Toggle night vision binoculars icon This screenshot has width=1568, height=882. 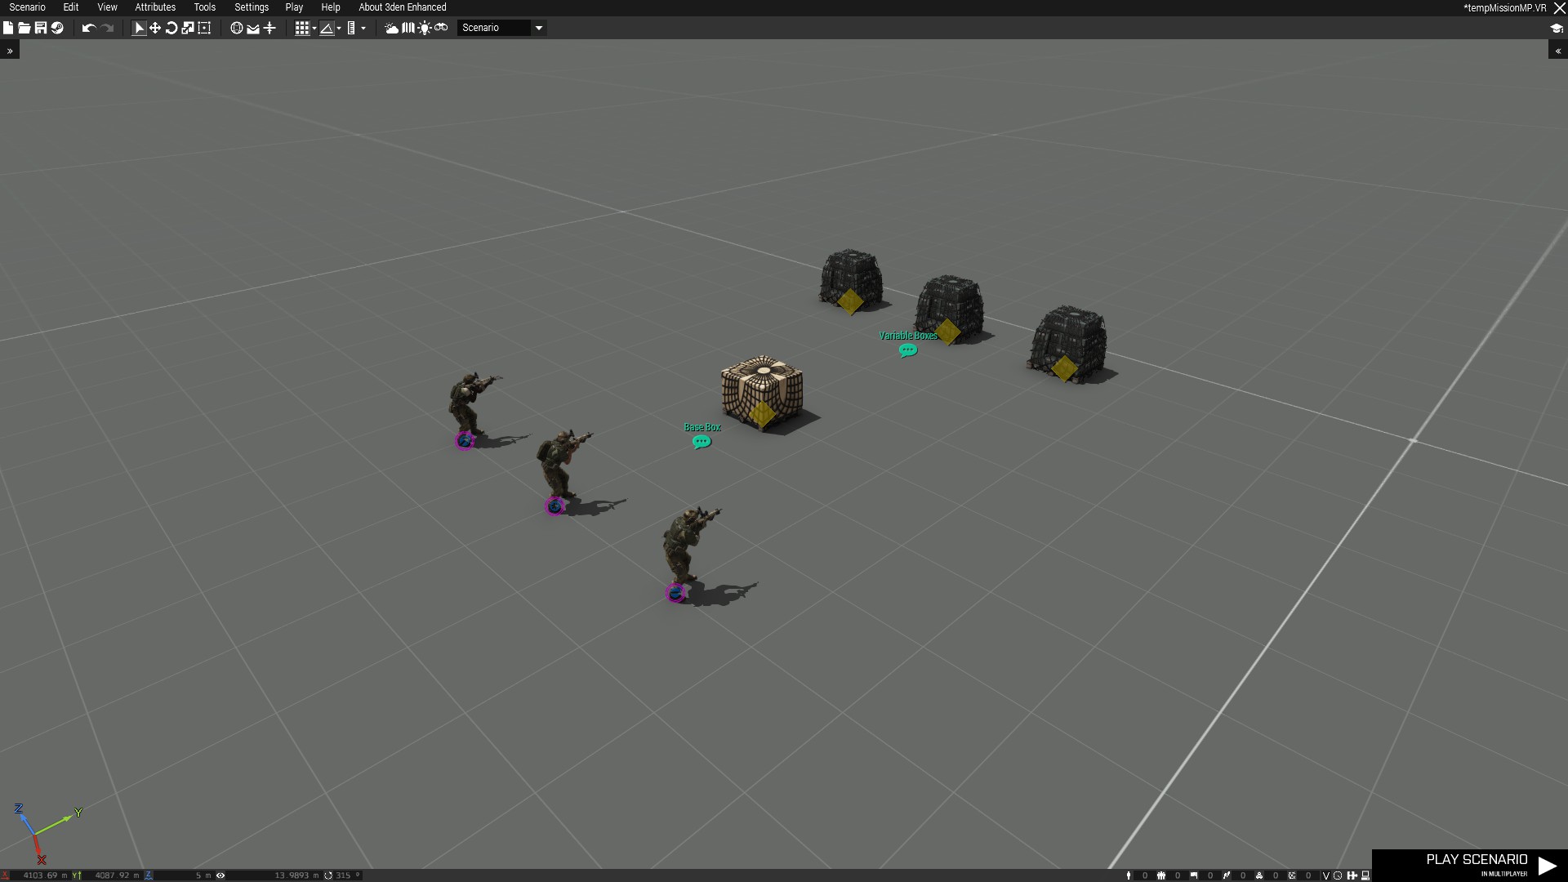pos(441,28)
